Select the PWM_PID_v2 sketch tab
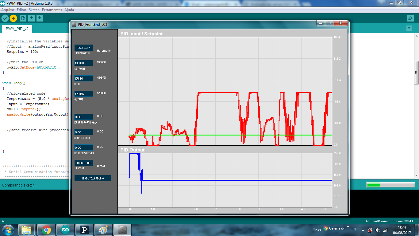This screenshot has width=419, height=236. click(17, 29)
